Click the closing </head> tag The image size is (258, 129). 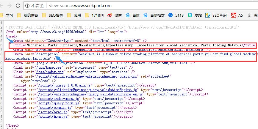[12, 125]
